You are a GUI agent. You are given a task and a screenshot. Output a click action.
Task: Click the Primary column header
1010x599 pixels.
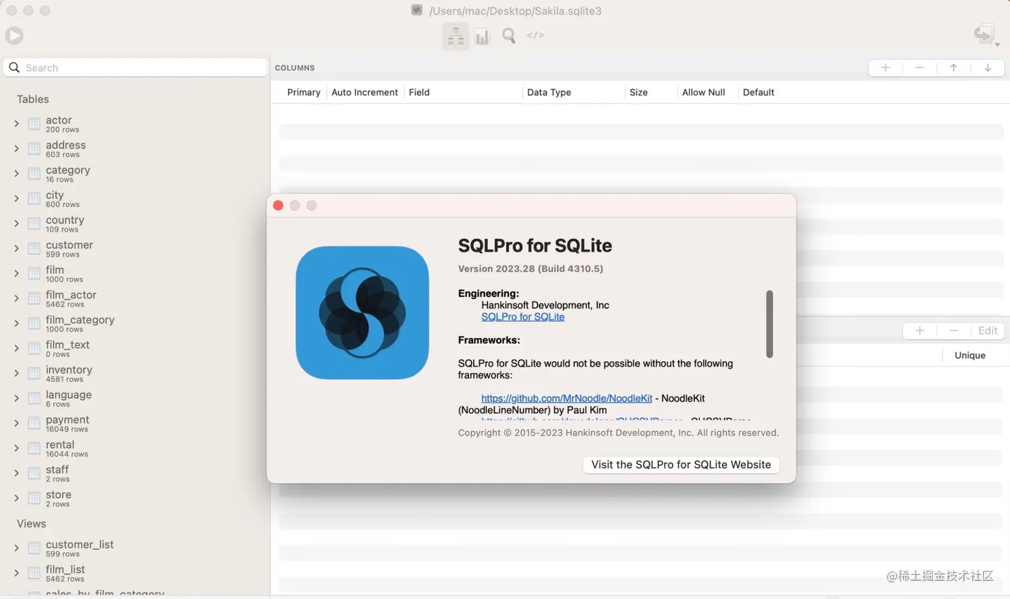[x=303, y=92]
